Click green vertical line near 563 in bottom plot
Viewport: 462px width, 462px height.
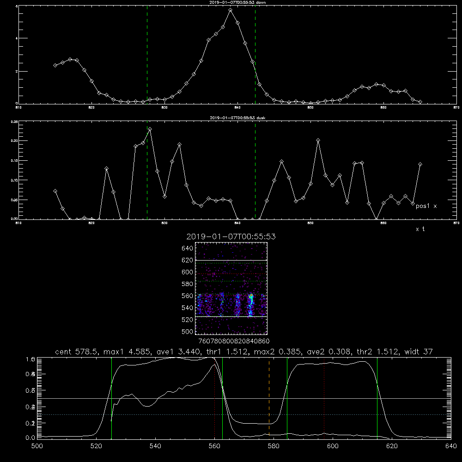tap(223, 398)
